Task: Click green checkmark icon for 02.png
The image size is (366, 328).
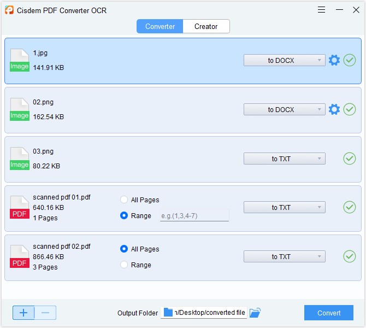Action: [350, 109]
